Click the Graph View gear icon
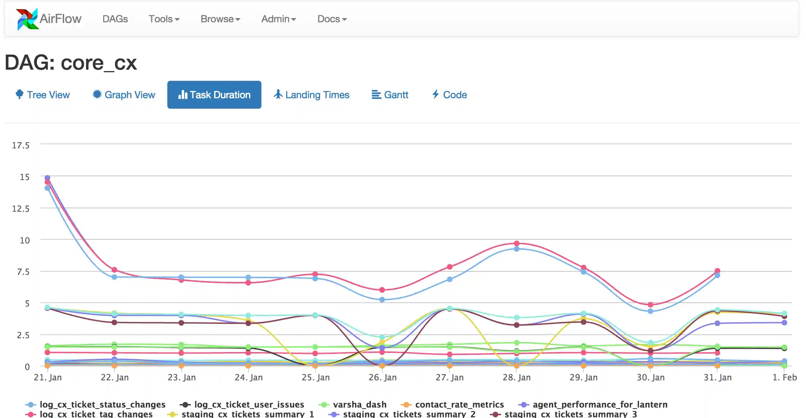This screenshot has height=418, width=806. pyautogui.click(x=97, y=94)
